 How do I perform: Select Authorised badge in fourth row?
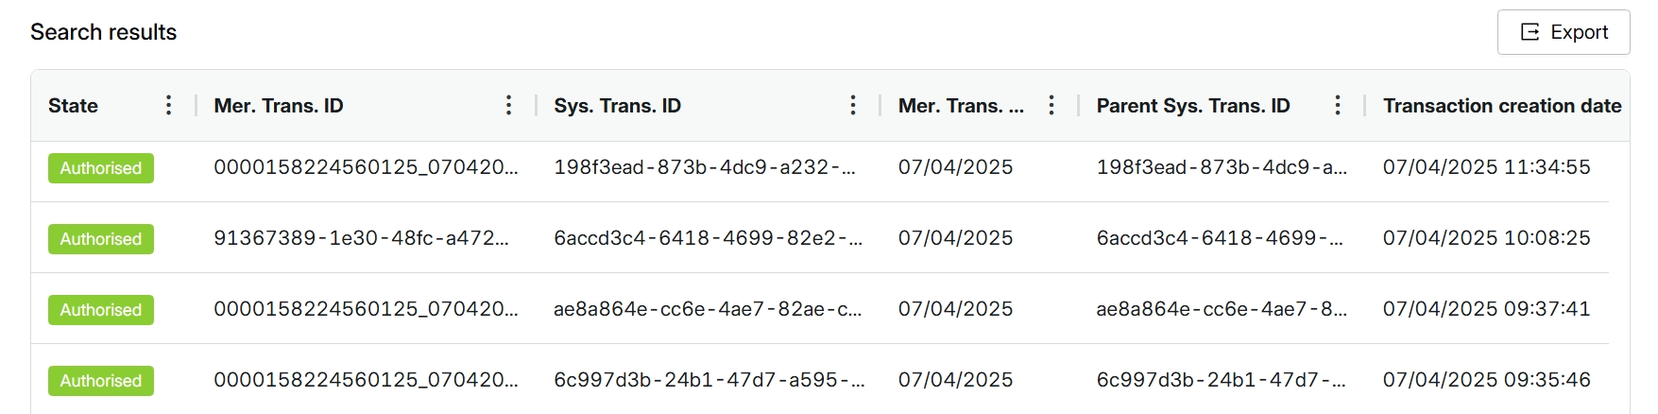coord(101,381)
